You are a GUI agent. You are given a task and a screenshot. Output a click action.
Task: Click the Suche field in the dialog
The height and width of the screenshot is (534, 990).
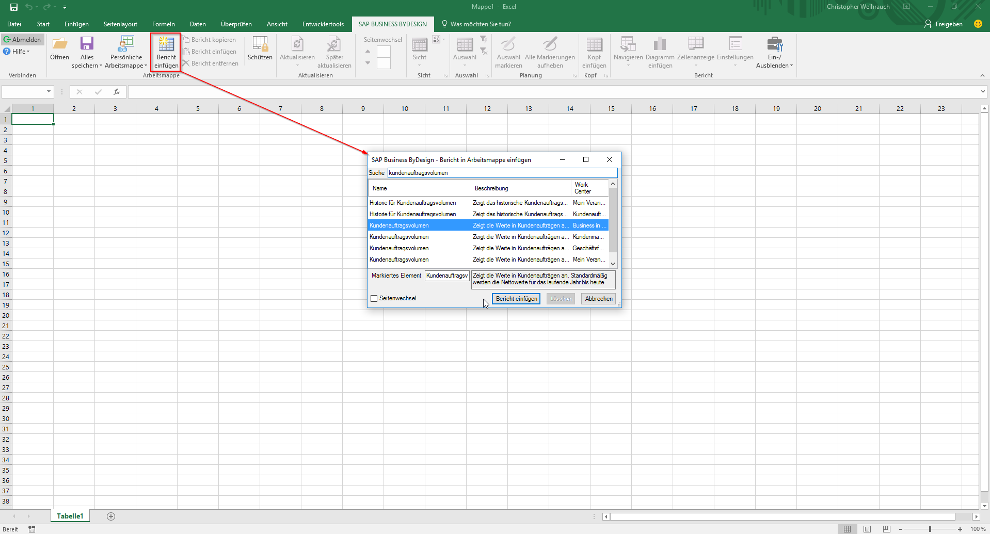(x=502, y=173)
